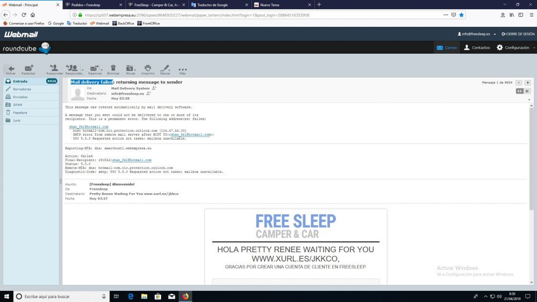Log out with Cierre de sesión
Image resolution: width=537 pixels, height=302 pixels.
point(518,34)
